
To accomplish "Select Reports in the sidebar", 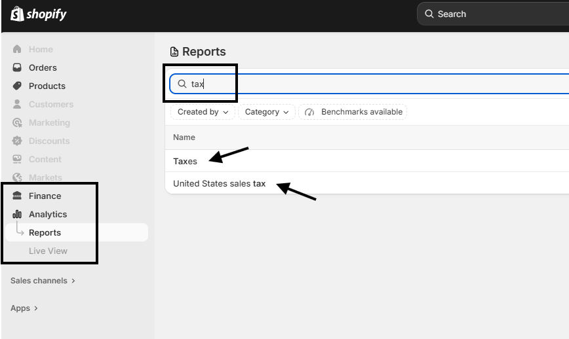I will 45,232.
